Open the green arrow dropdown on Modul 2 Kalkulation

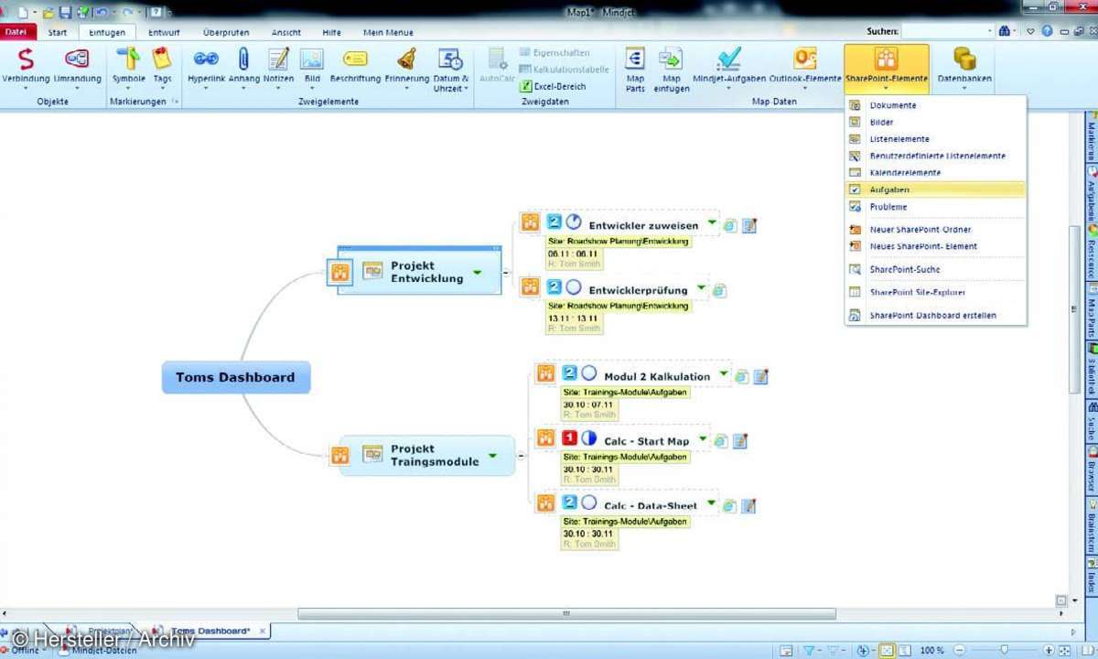pyautogui.click(x=723, y=374)
